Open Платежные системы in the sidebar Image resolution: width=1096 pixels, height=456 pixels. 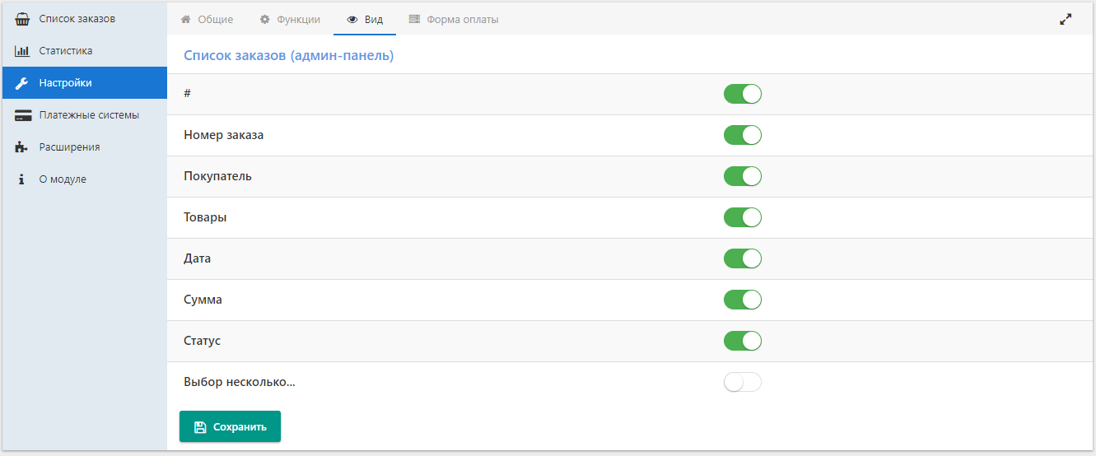pos(89,115)
